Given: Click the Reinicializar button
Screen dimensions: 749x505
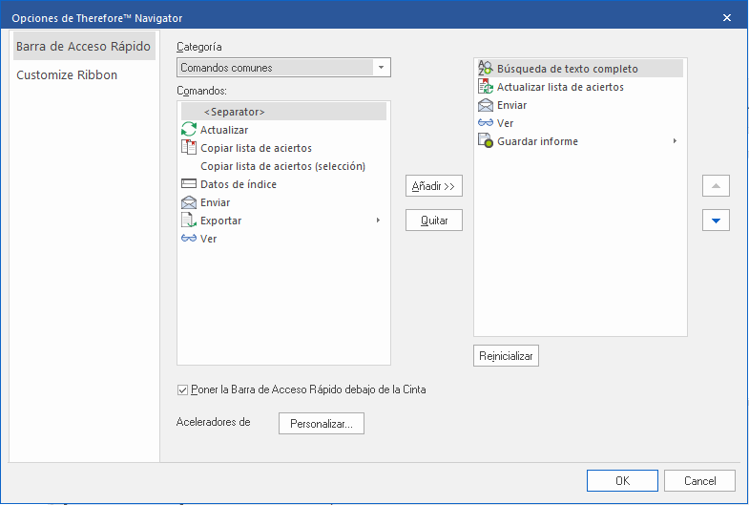Looking at the screenshot, I should [x=506, y=356].
